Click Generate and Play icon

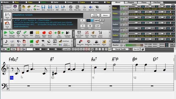coord(12,34)
